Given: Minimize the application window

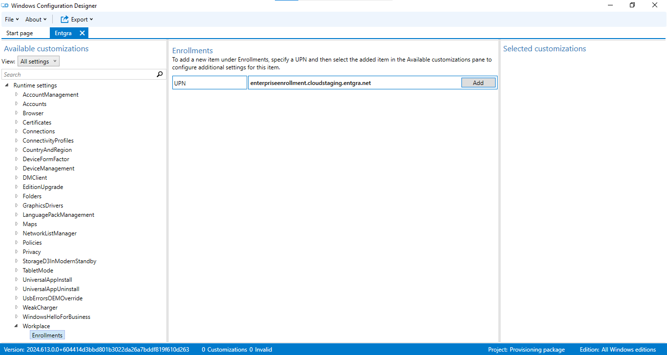Looking at the screenshot, I should (610, 5).
